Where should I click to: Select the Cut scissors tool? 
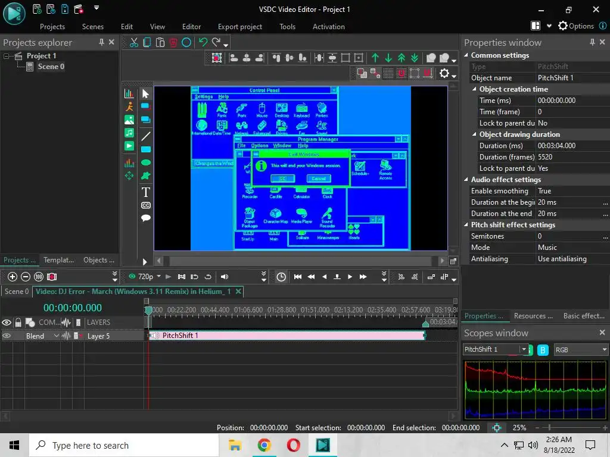(134, 42)
